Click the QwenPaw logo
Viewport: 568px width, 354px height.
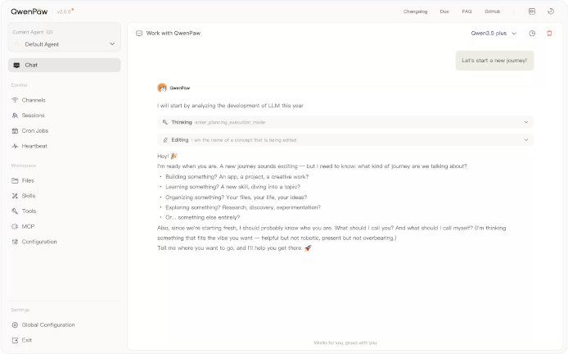[x=29, y=11]
